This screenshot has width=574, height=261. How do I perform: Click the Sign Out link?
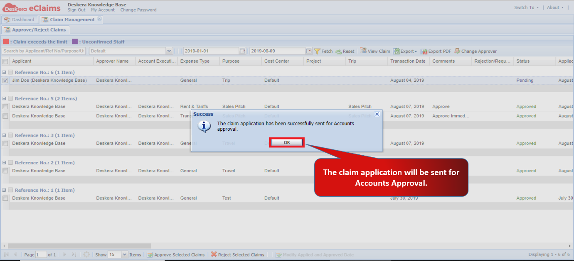[76, 10]
